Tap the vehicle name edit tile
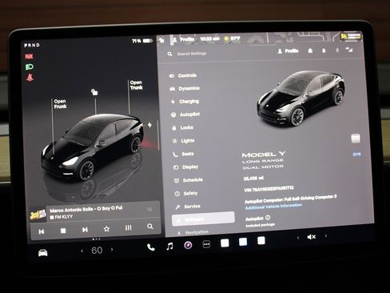Viewport: 390px width, 293px height. [x=356, y=138]
